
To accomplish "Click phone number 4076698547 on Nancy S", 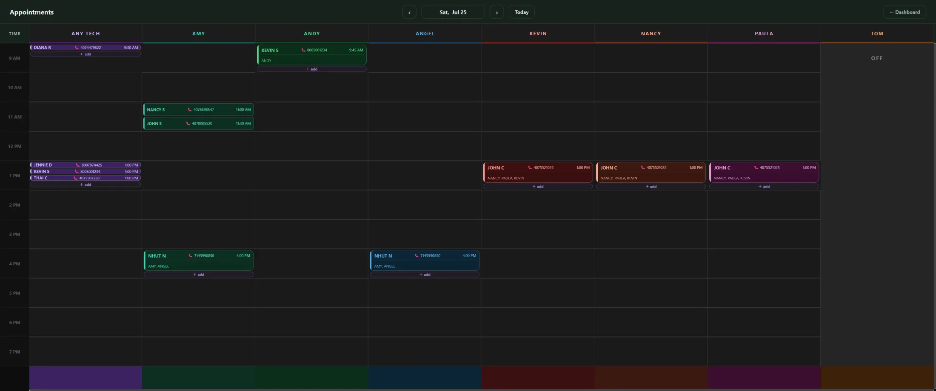I will [x=204, y=110].
